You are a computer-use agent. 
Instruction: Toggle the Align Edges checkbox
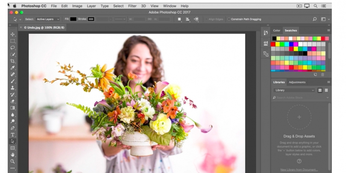pos(206,19)
